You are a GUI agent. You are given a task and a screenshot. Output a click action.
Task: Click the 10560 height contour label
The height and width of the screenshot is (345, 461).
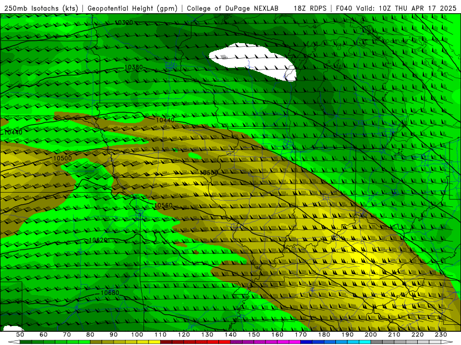[x=163, y=205]
